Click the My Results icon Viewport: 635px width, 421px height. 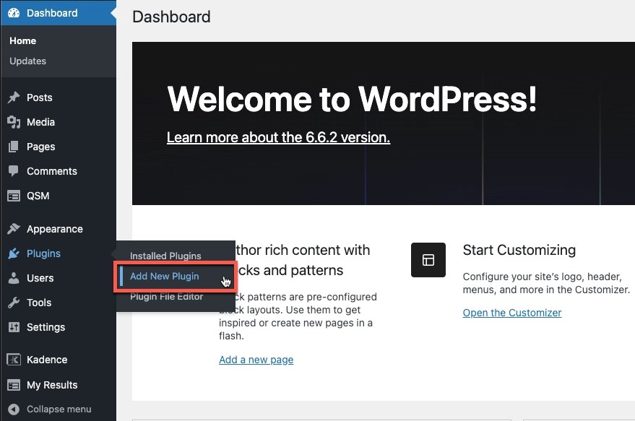click(14, 385)
